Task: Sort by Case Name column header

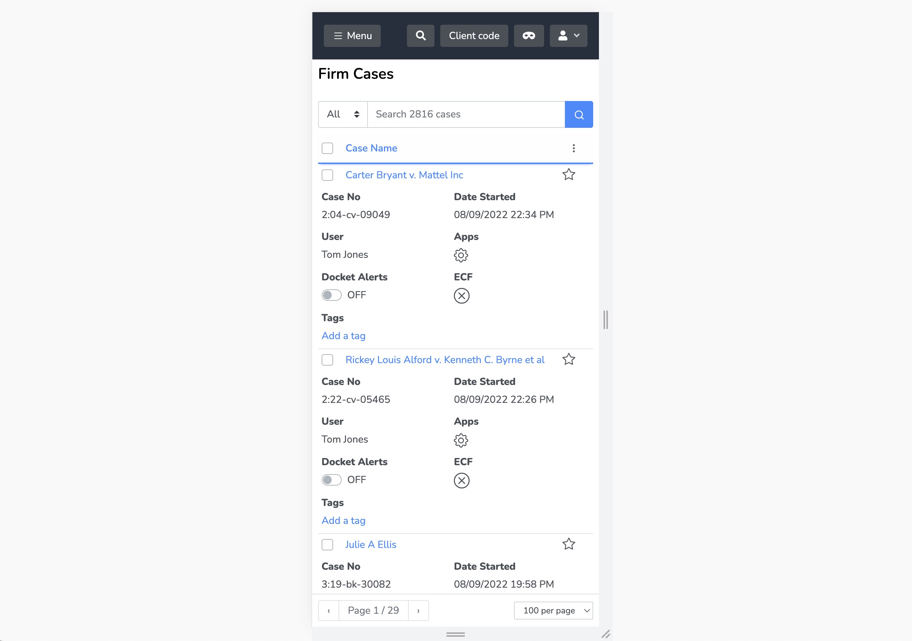Action: pyautogui.click(x=371, y=148)
